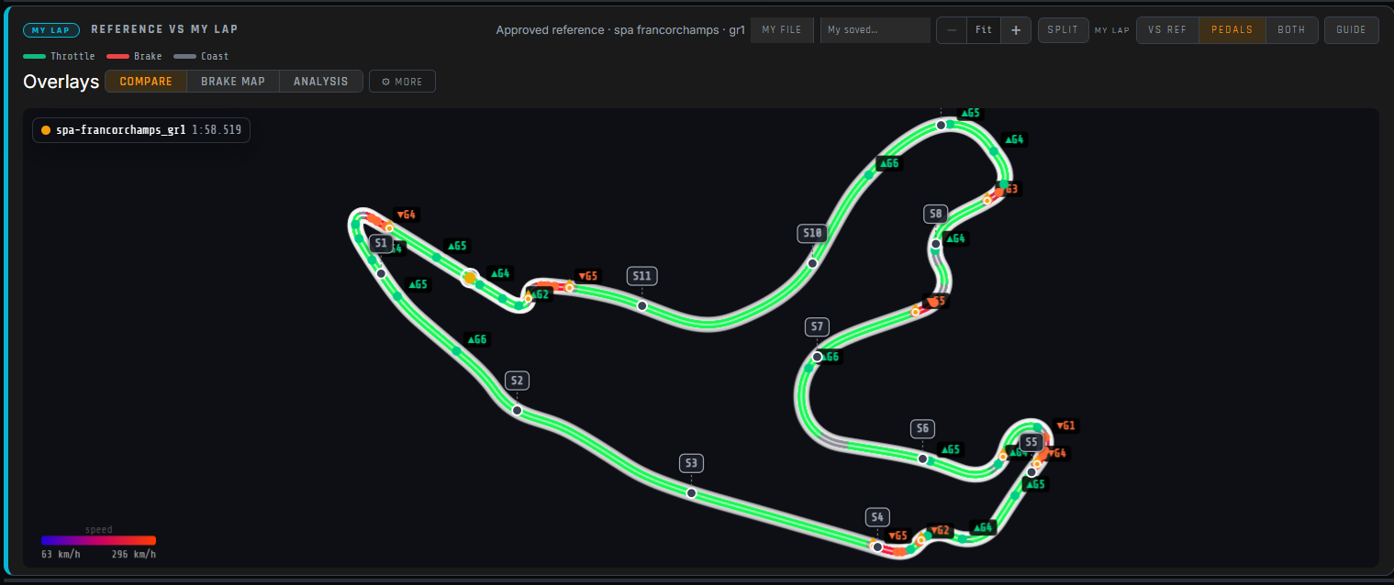The image size is (1394, 585).
Task: Select the S2 sector marker
Action: click(x=517, y=381)
